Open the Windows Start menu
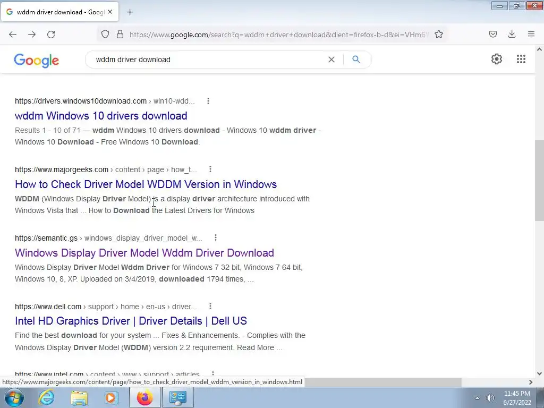 [x=13, y=397]
